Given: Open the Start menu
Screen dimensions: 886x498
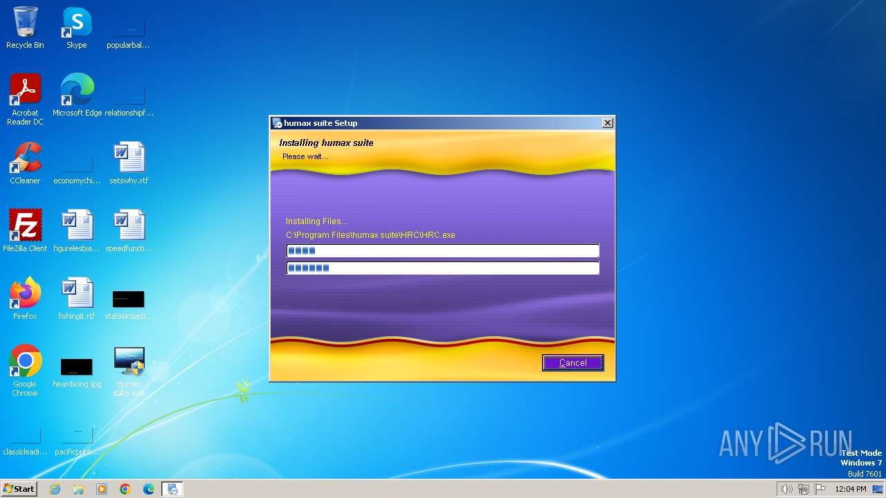Looking at the screenshot, I should point(19,488).
